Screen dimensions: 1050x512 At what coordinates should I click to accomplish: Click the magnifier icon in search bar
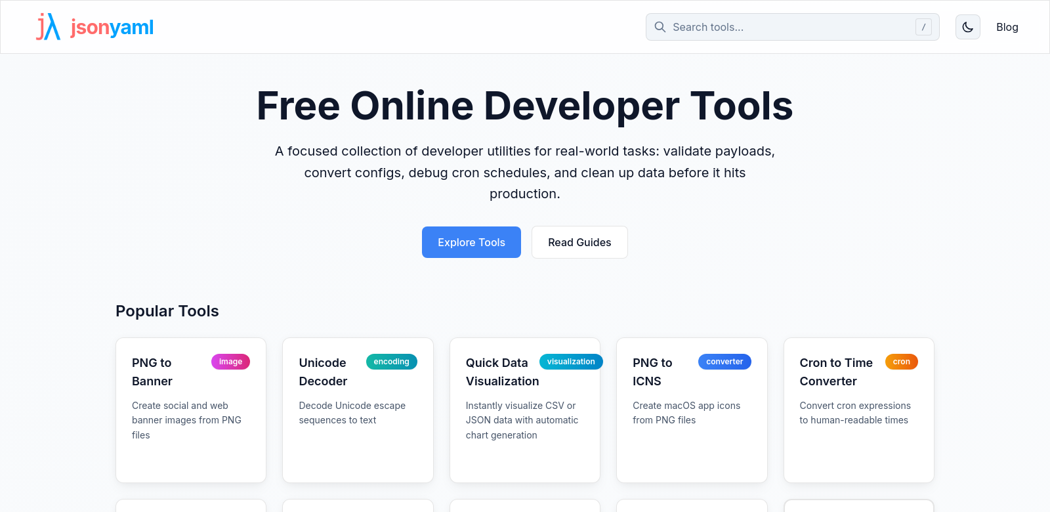[660, 27]
